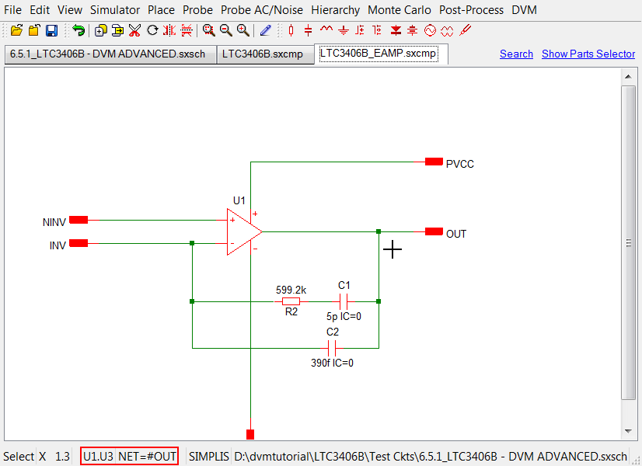The width and height of the screenshot is (642, 466).
Task: Click the Save floppy disk icon
Action: [x=51, y=30]
